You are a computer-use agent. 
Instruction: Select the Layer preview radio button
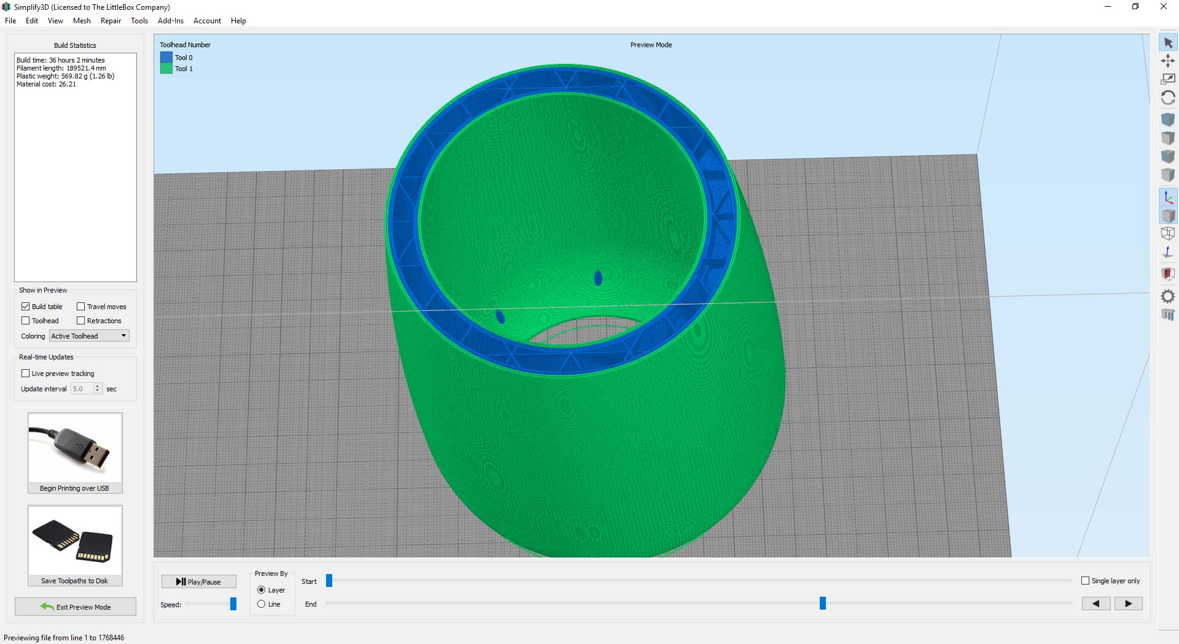pos(261,589)
